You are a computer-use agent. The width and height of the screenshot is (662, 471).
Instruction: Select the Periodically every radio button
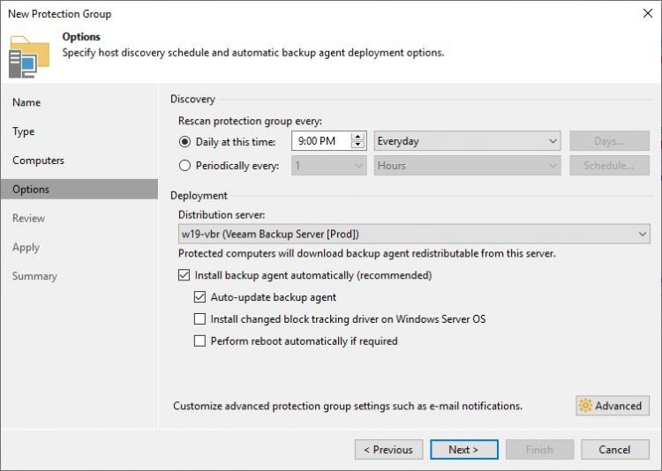[184, 166]
